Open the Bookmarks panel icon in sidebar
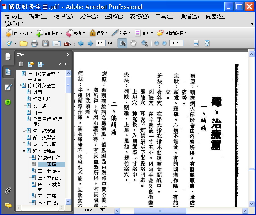Screen dimensions: 256x215 8,72
